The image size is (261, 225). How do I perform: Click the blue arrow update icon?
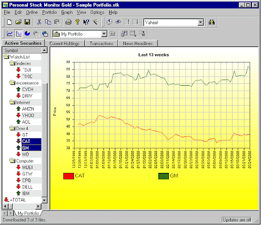118,22
